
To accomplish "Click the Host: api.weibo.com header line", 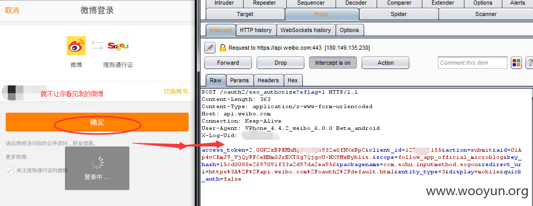I will pyautogui.click(x=236, y=114).
